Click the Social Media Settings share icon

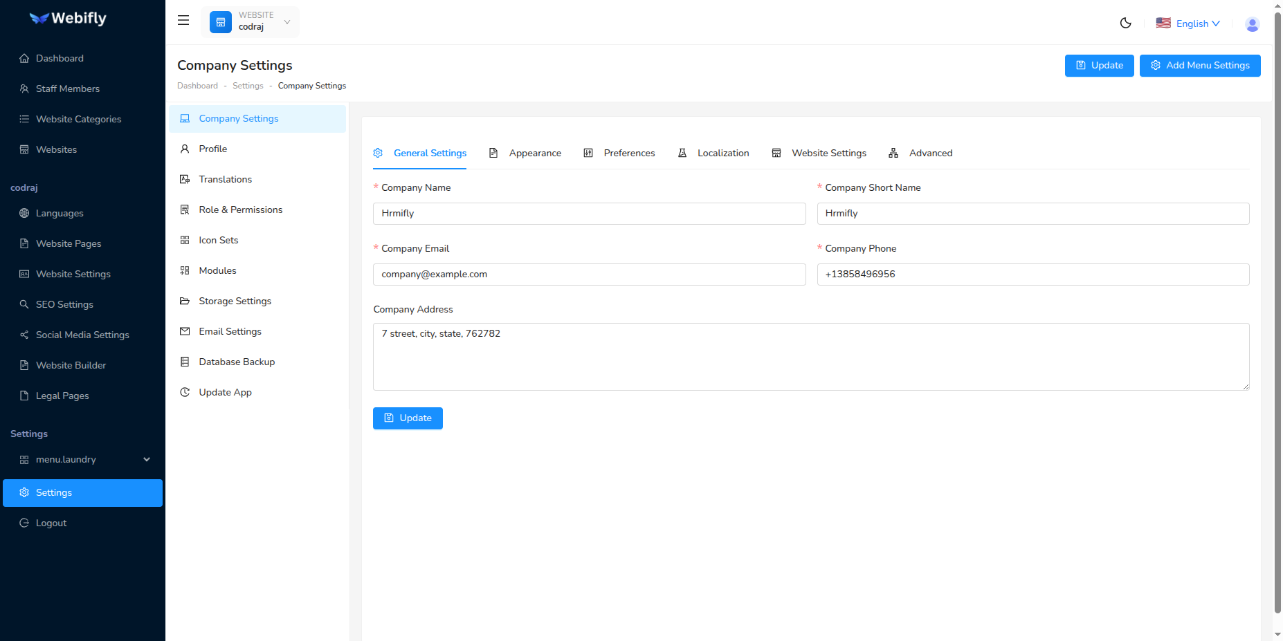[x=24, y=335]
